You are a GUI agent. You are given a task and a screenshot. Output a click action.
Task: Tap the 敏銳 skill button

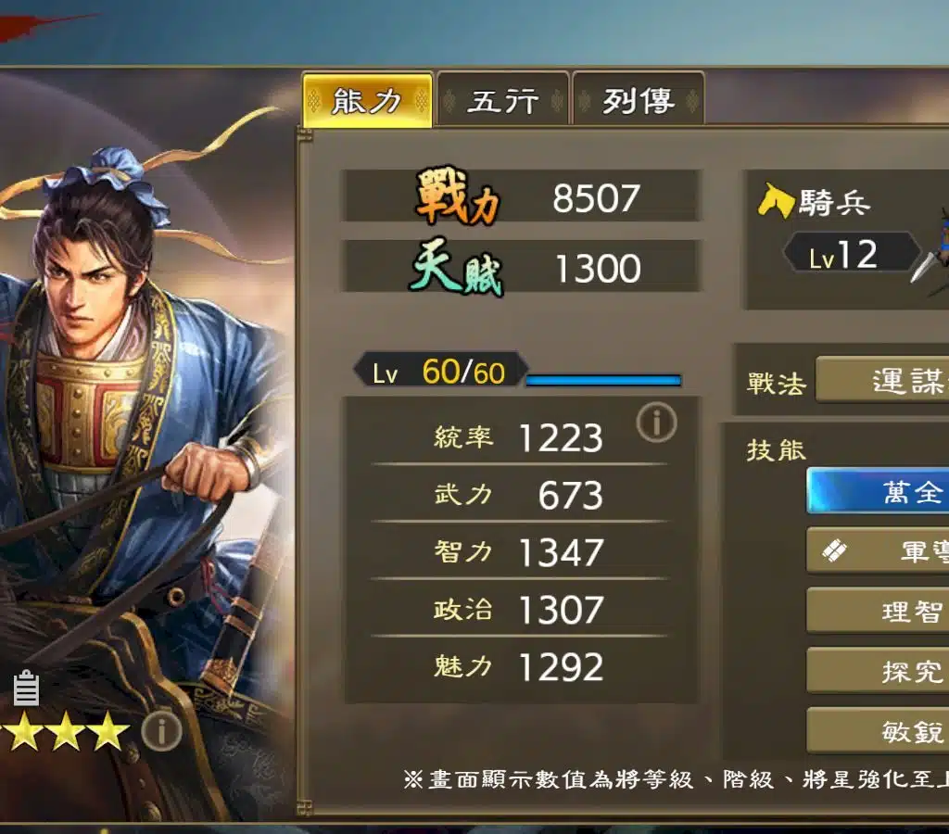click(x=879, y=730)
